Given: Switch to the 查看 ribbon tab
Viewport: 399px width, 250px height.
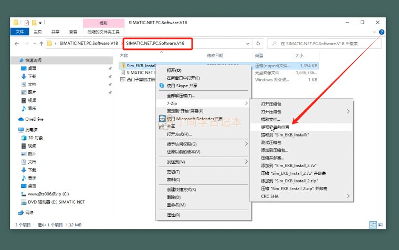Looking at the screenshot, I should [x=73, y=32].
